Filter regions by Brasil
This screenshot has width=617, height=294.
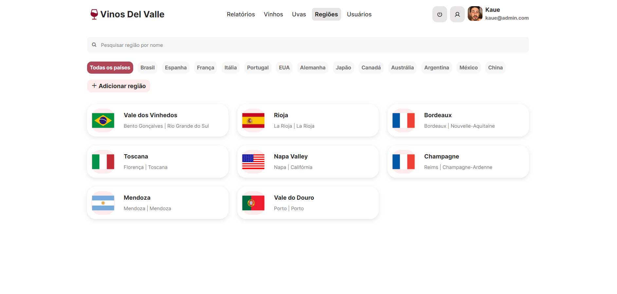(x=147, y=68)
